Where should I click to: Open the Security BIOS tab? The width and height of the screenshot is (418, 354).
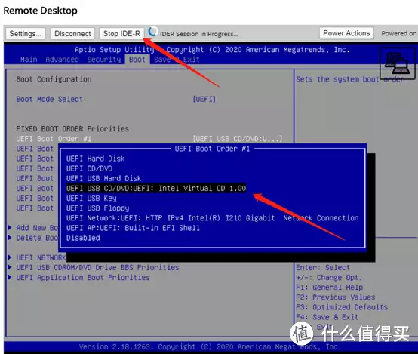[x=104, y=59]
